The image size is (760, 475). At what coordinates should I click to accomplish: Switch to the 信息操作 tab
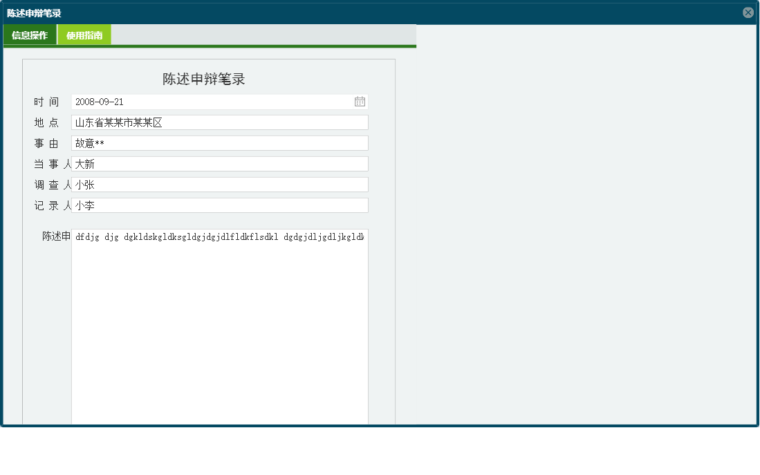point(30,35)
